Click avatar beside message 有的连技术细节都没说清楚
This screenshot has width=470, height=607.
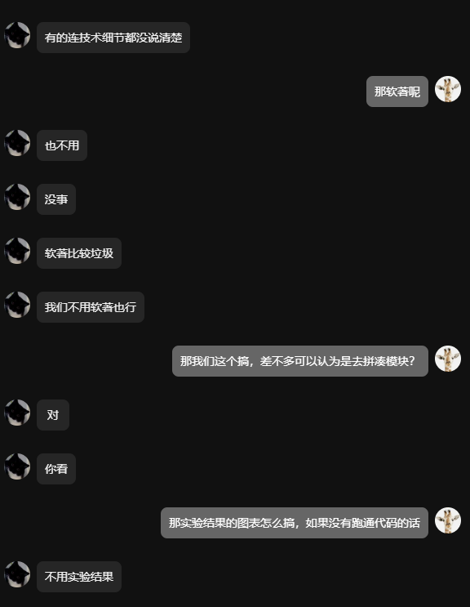pos(17,35)
